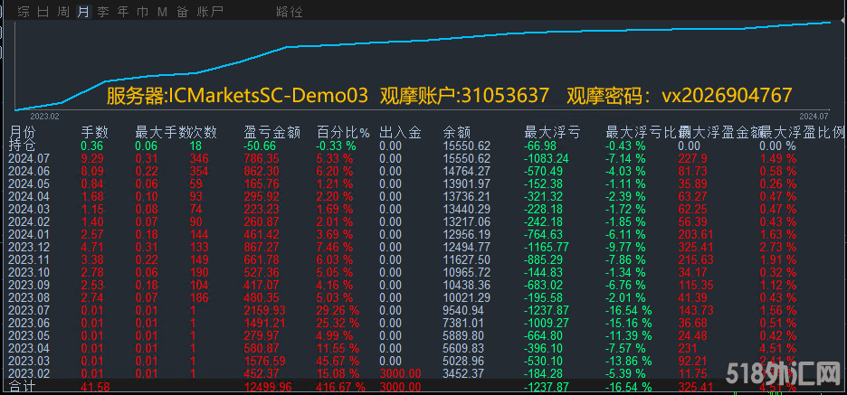Click the 路径 path button
This screenshot has height=395, width=847.
pyautogui.click(x=290, y=12)
